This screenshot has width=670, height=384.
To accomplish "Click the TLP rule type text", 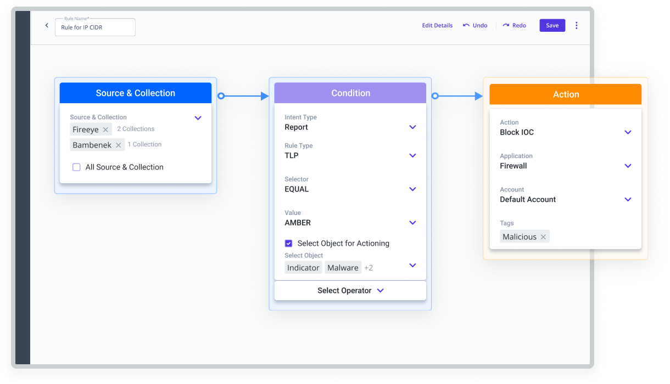I will (x=292, y=156).
